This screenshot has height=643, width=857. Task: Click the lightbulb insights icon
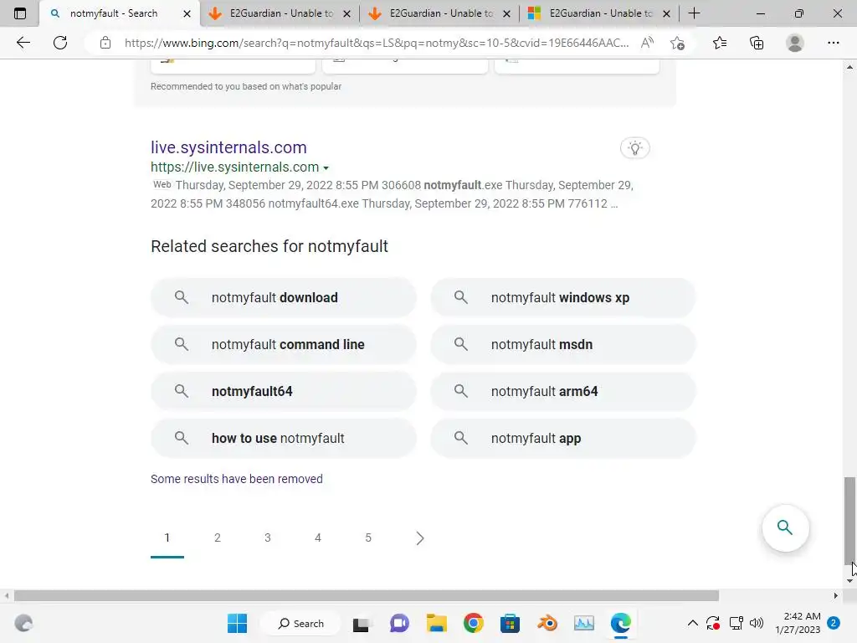(x=634, y=147)
